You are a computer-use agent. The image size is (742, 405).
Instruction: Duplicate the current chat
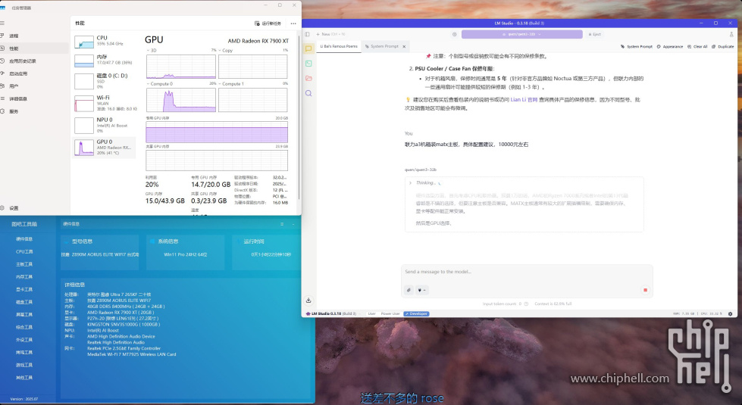tap(722, 46)
